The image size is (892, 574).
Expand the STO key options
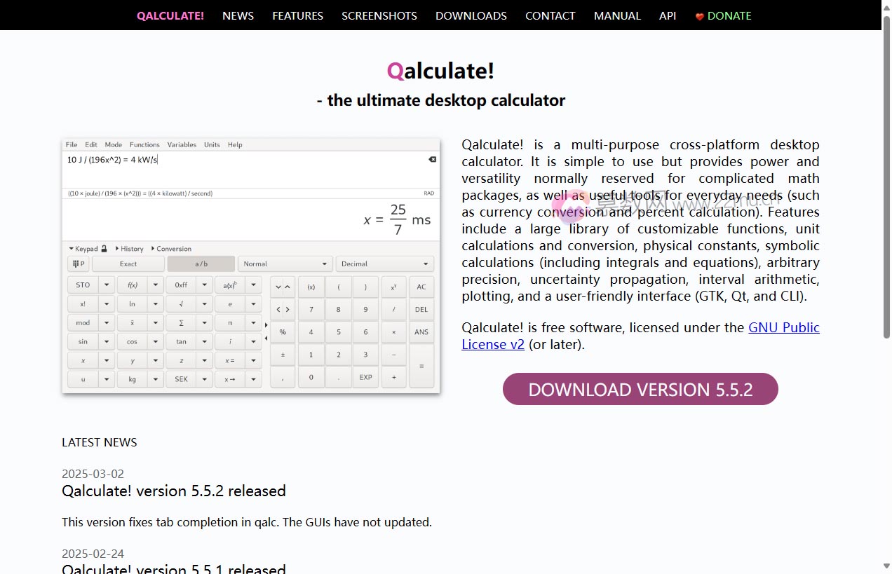tap(105, 285)
